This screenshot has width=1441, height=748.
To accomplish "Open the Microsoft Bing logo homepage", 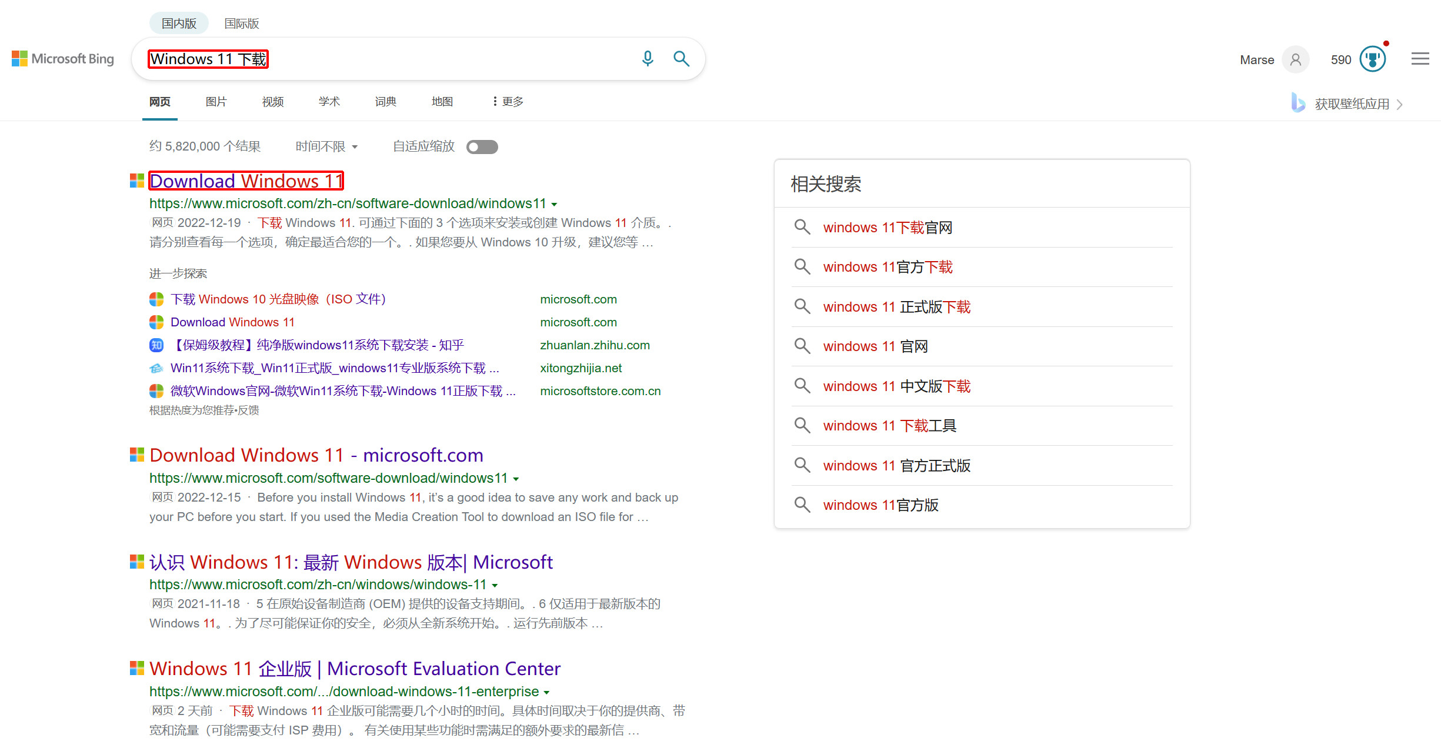I will point(63,59).
